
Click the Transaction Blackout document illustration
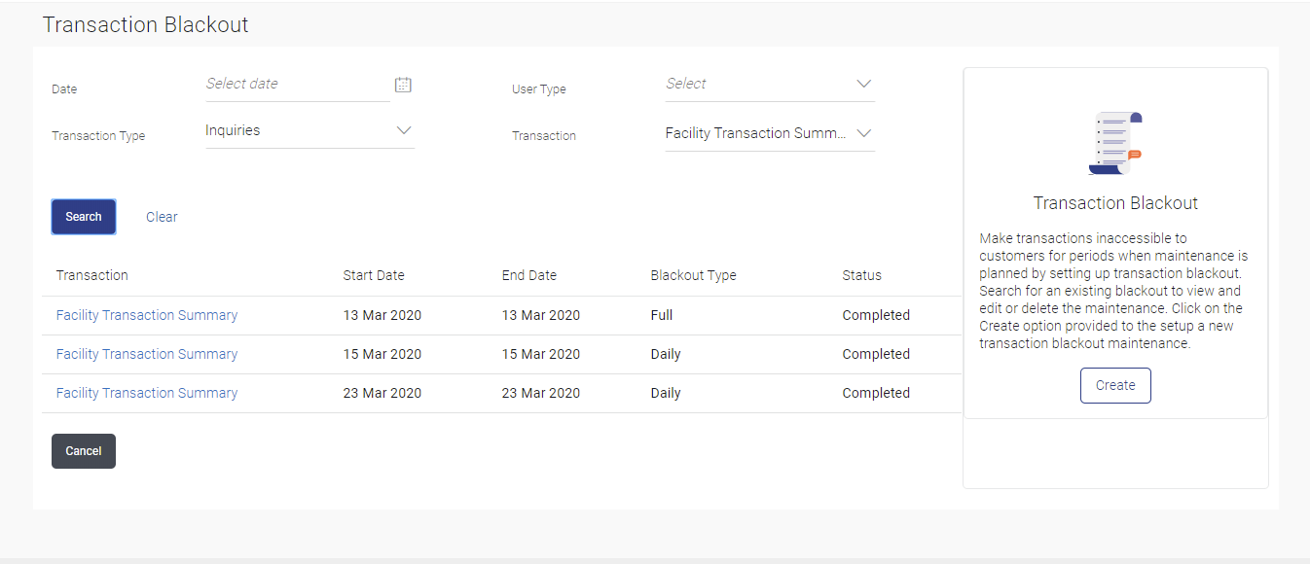1115,143
